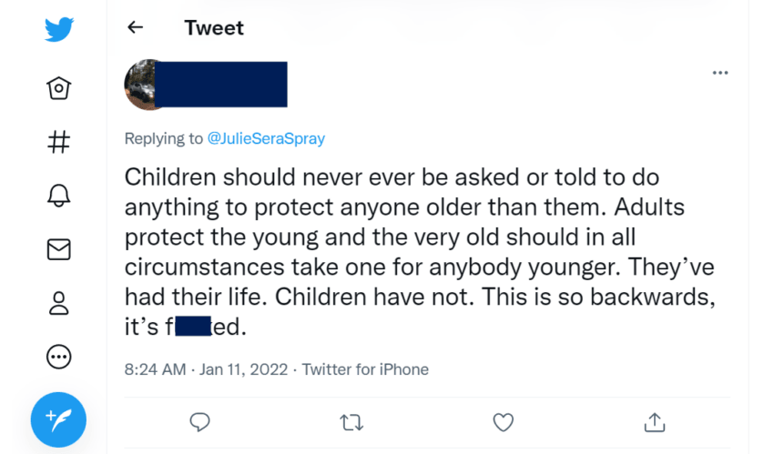Image resolution: width=774 pixels, height=454 pixels.
Task: Open the Profile person icon
Action: pos(59,303)
